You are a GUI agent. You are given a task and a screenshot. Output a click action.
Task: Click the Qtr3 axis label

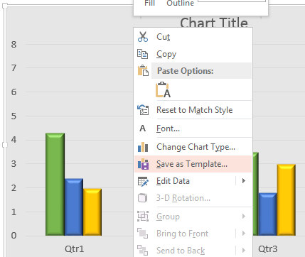click(267, 249)
